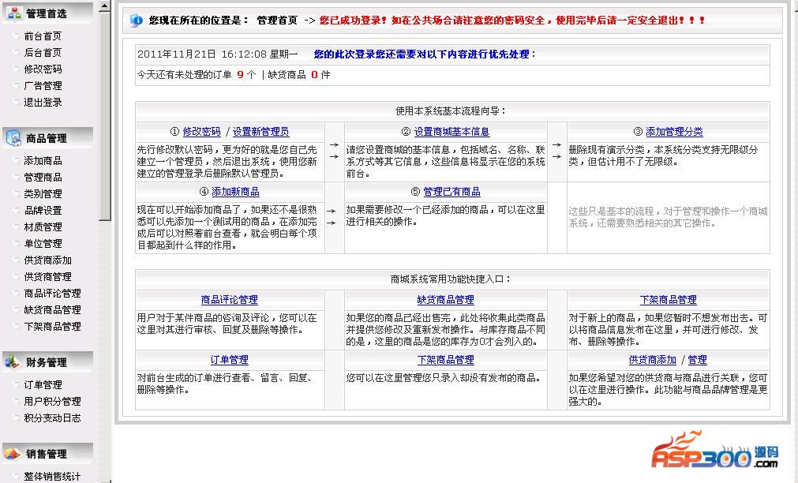Viewport: 798px width, 483px height.
Task: Open 积分变动日志 in the sidebar
Action: (x=52, y=417)
